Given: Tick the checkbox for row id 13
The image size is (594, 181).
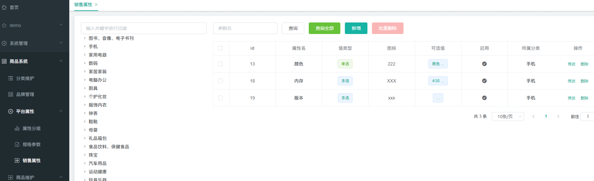Looking at the screenshot, I should point(220,64).
